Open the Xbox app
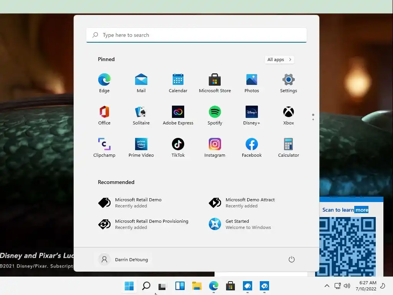Viewport: 393px width, 295px height. pyautogui.click(x=289, y=115)
